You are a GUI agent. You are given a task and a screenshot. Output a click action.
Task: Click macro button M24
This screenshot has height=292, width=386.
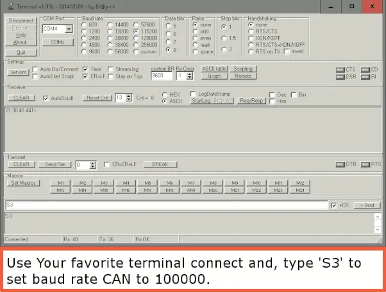pos(300,190)
